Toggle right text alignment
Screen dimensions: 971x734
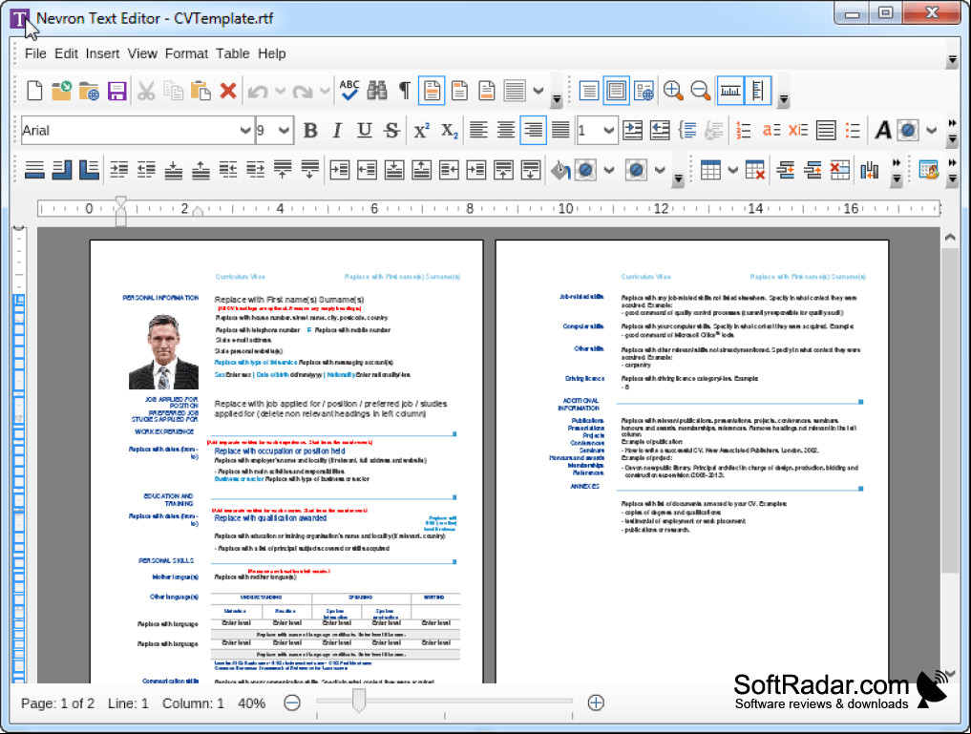pos(533,130)
